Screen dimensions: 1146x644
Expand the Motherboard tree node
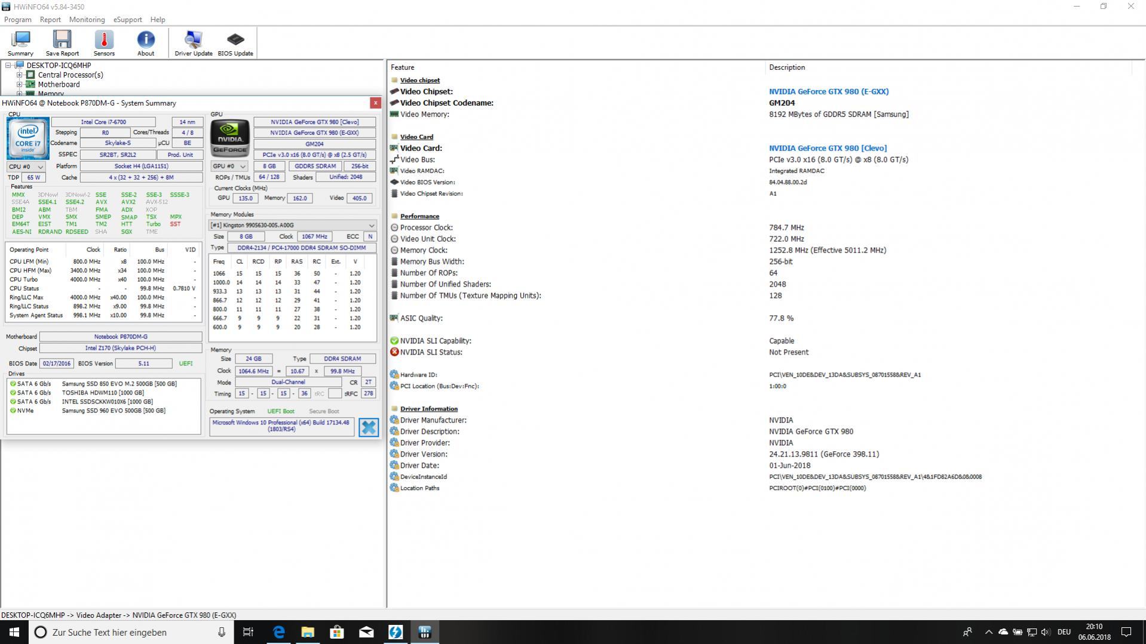click(19, 85)
